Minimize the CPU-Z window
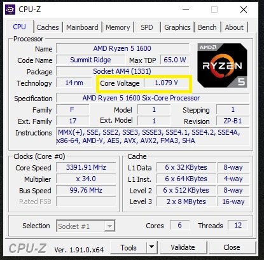The height and width of the screenshot is (260, 264). 186,10
